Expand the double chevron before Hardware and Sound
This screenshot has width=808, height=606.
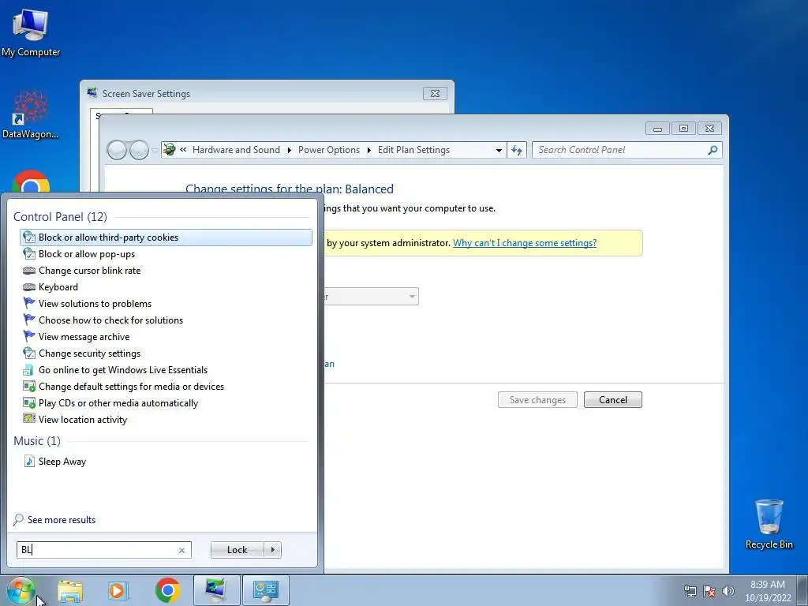pos(183,150)
